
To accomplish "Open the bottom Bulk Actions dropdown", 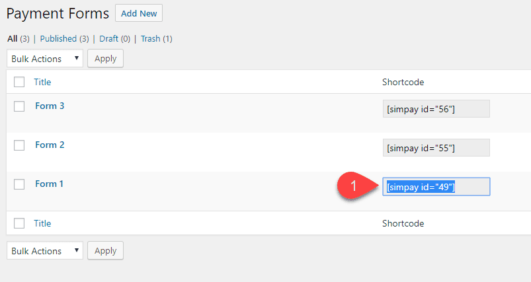I will [x=45, y=251].
